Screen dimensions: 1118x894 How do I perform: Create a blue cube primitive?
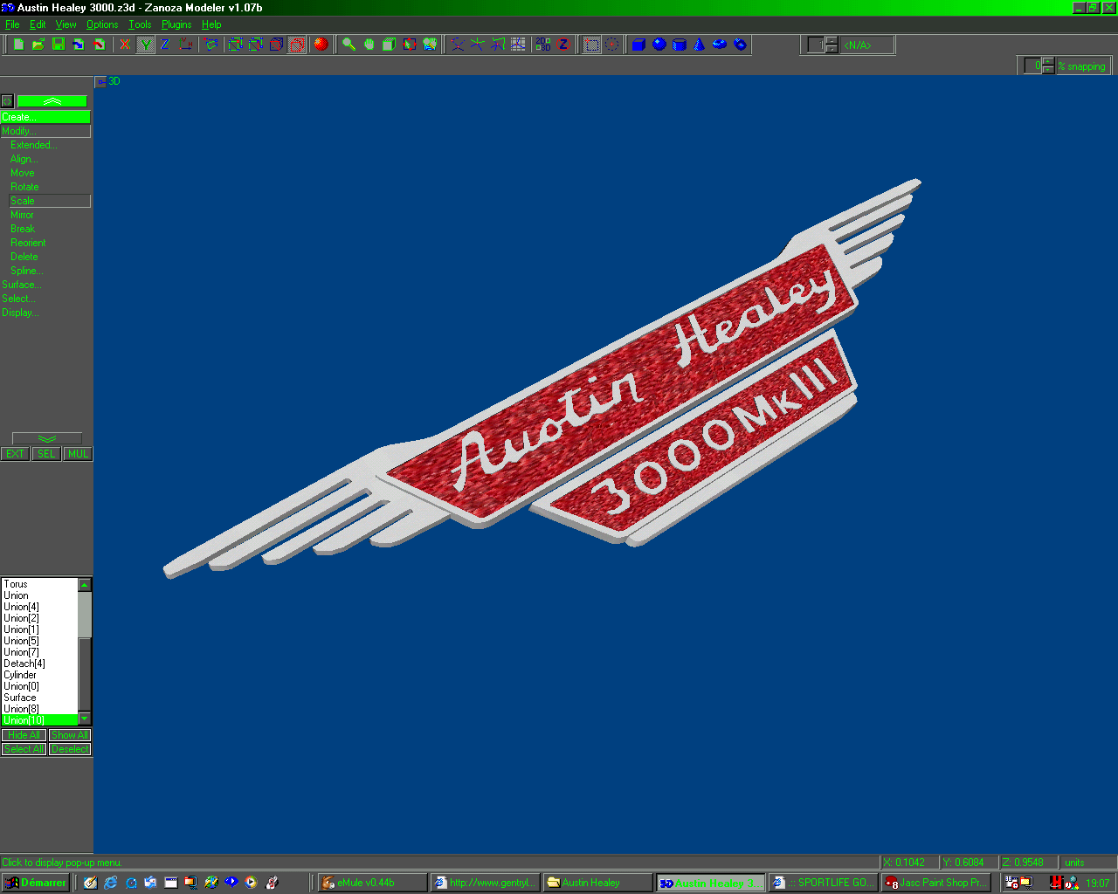[638, 45]
